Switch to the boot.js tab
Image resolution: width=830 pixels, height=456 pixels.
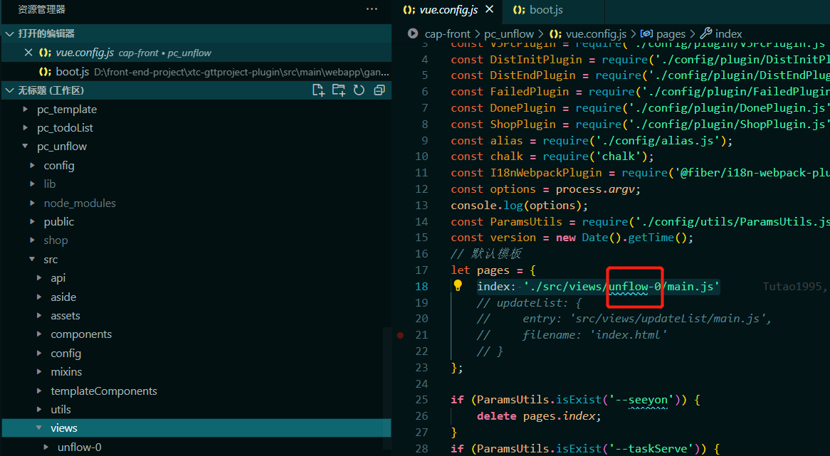[x=546, y=10]
